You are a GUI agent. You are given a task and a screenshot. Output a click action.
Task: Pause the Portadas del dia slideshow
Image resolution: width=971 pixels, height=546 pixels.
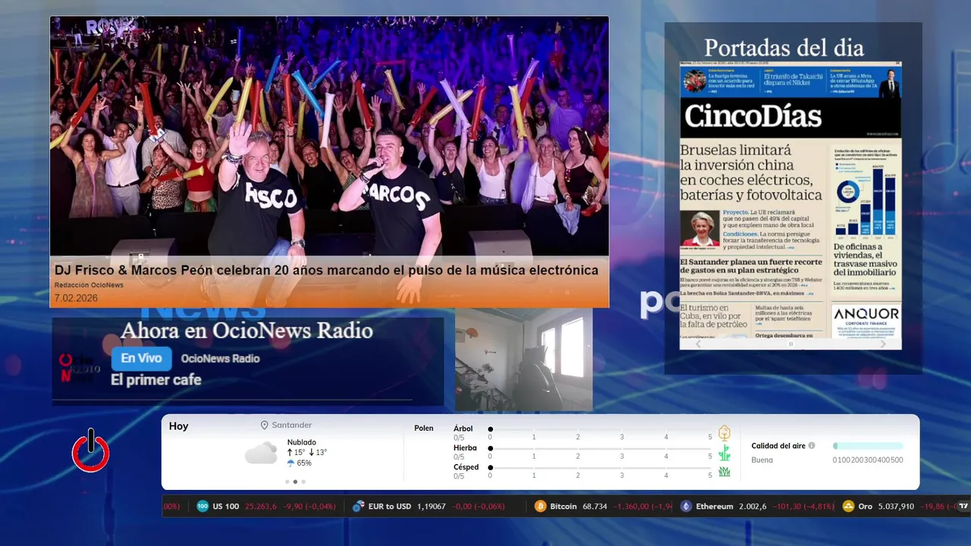(790, 344)
